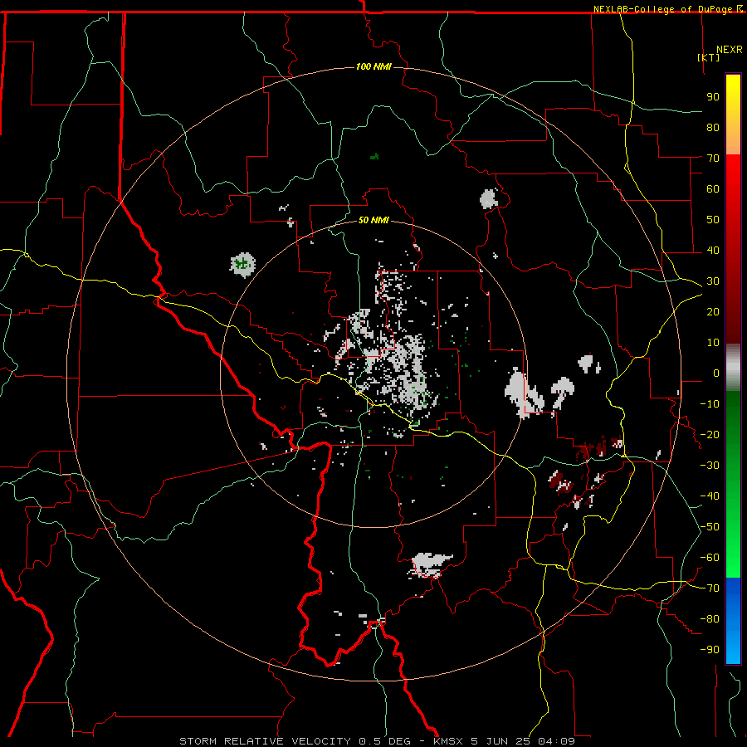747x747 pixels.
Task: Click the -90 value on the velocity scale
Action: click(x=710, y=649)
